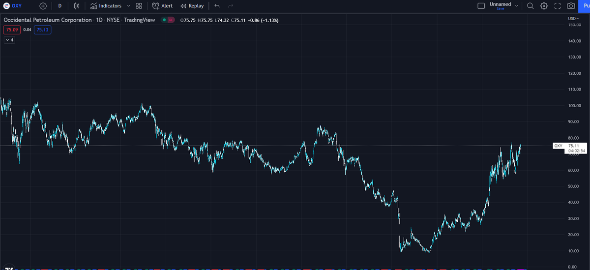Open chart settings gear icon

point(544,6)
